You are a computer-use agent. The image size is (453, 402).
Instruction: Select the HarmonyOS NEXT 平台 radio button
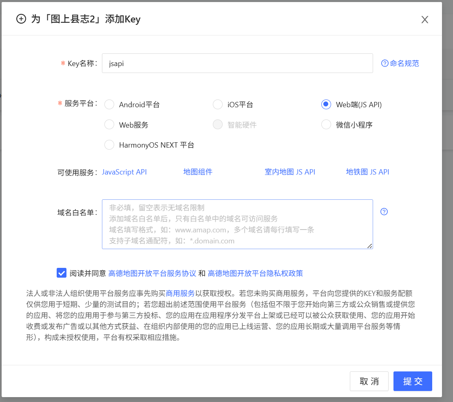109,145
